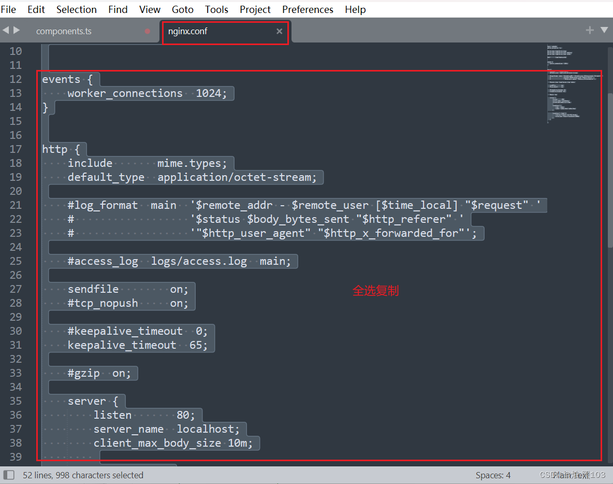Click the minimap code preview
Viewport: 613px width, 484px height.
574,84
